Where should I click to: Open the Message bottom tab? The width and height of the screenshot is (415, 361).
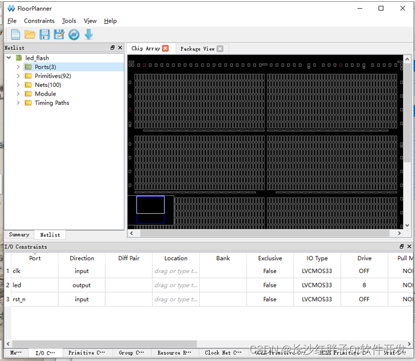tap(16, 353)
